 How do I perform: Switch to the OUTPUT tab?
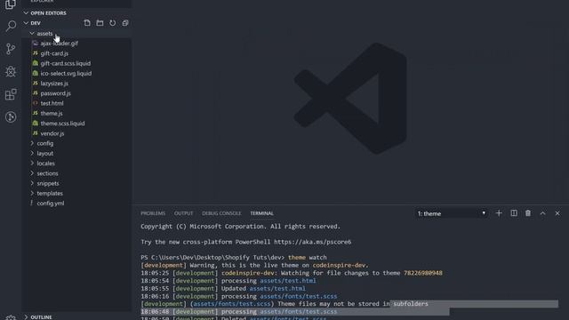tap(184, 213)
